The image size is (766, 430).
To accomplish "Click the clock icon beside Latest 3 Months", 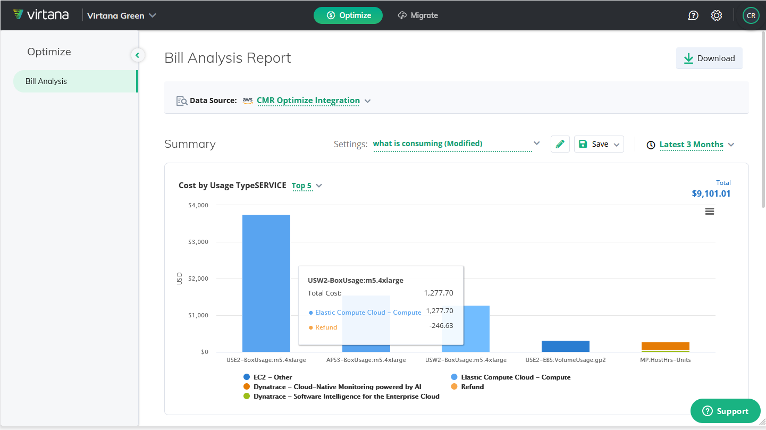I will pyautogui.click(x=651, y=145).
